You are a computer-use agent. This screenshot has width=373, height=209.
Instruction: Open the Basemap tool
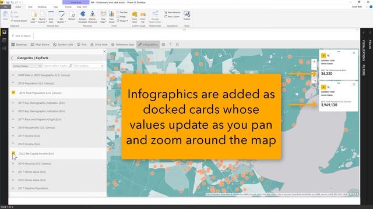[19, 45]
